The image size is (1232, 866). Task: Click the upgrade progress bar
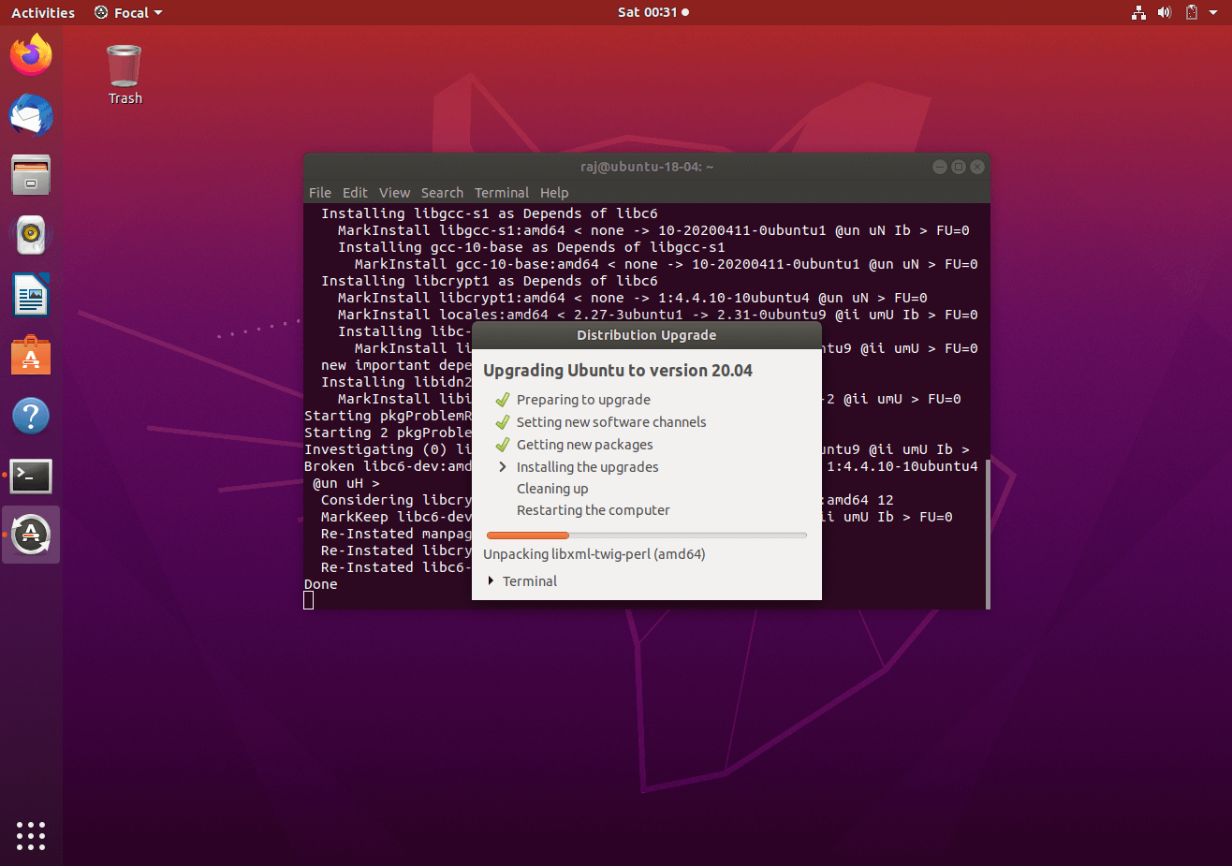pos(646,536)
